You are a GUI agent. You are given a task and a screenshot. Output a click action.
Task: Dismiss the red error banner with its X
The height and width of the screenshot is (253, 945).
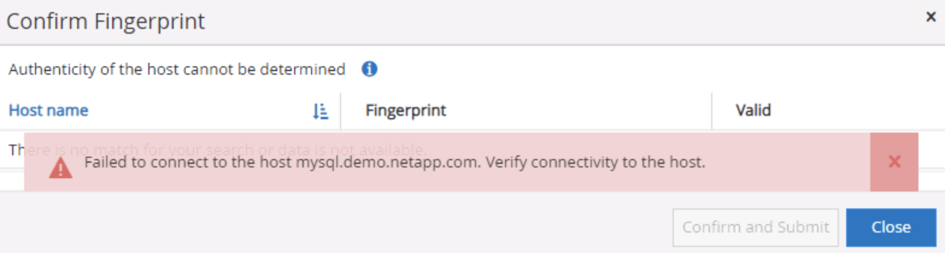coord(894,161)
